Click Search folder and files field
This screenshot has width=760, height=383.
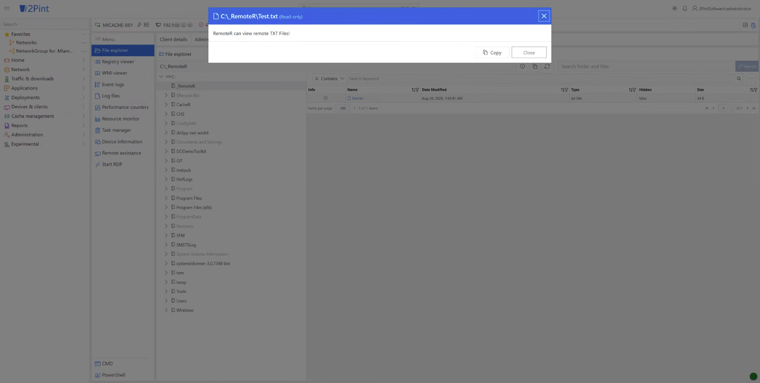646,66
